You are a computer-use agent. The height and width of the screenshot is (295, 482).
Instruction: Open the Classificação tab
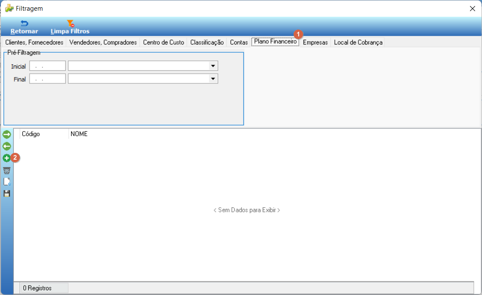[207, 42]
